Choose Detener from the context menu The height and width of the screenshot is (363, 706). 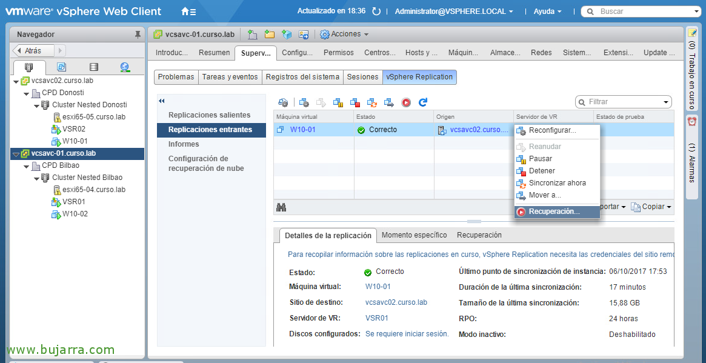tap(557, 171)
